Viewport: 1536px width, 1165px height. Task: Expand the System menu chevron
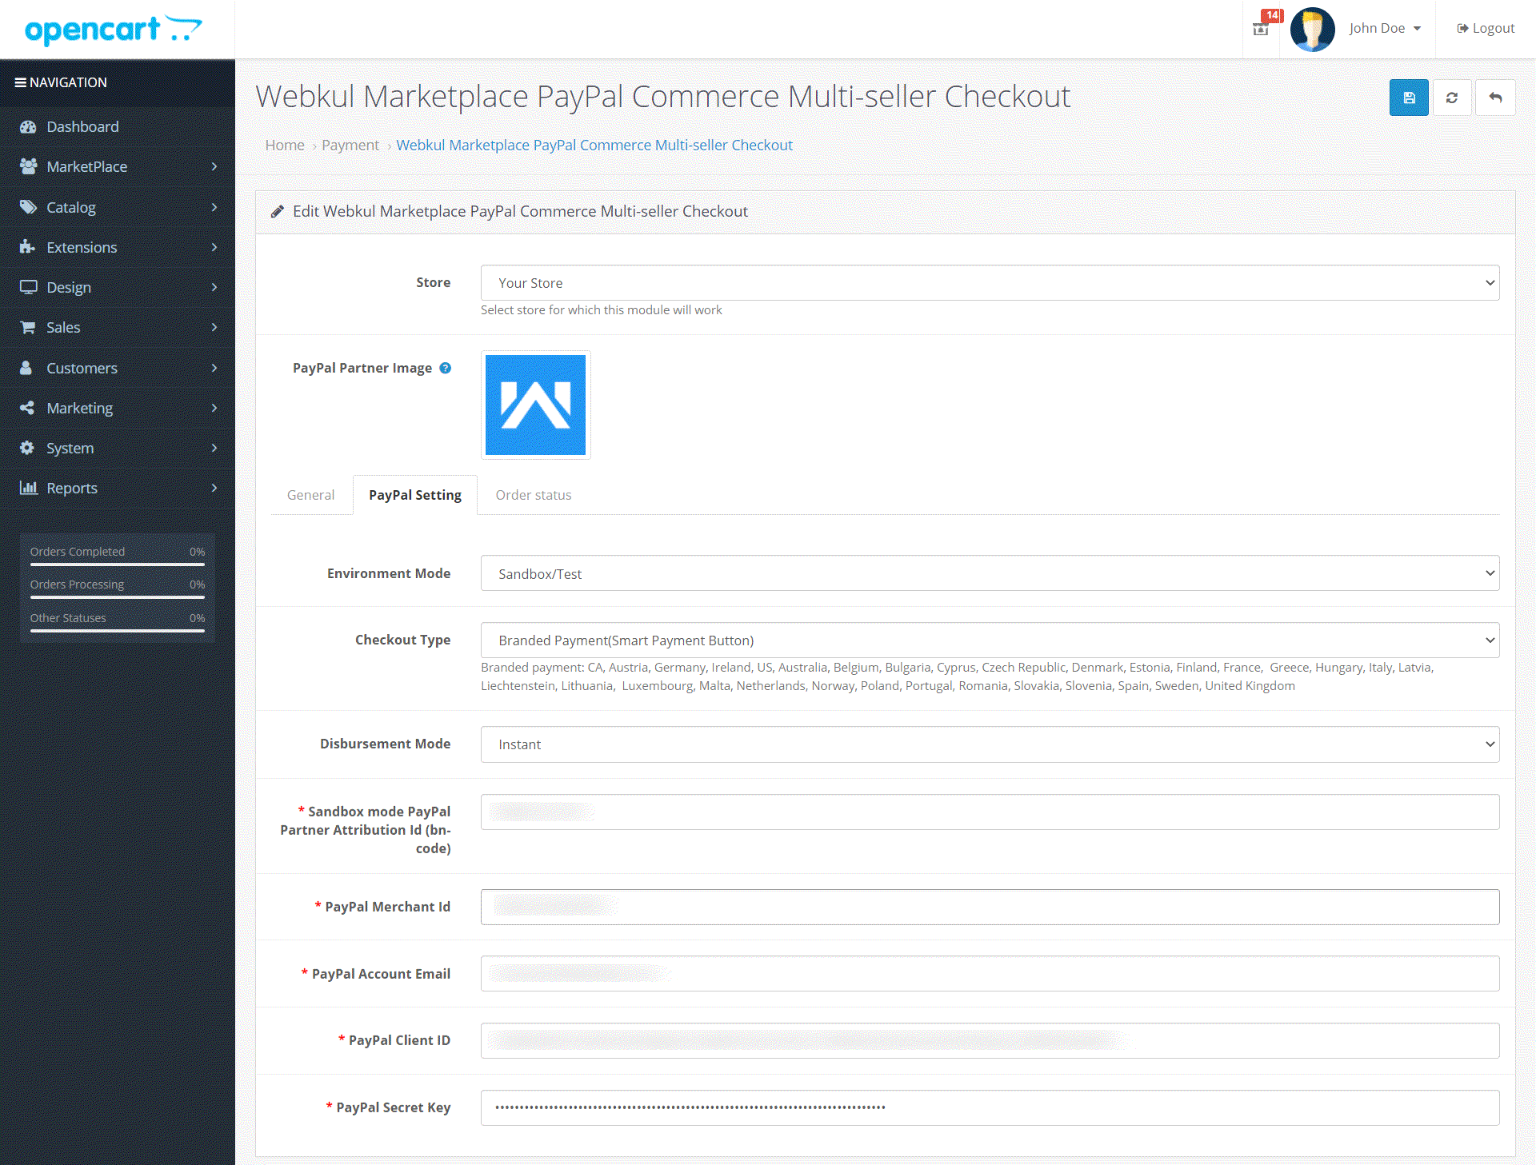214,448
